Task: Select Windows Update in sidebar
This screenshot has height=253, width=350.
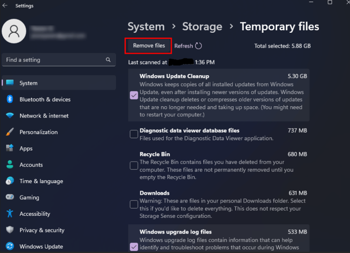Action: 59,246
